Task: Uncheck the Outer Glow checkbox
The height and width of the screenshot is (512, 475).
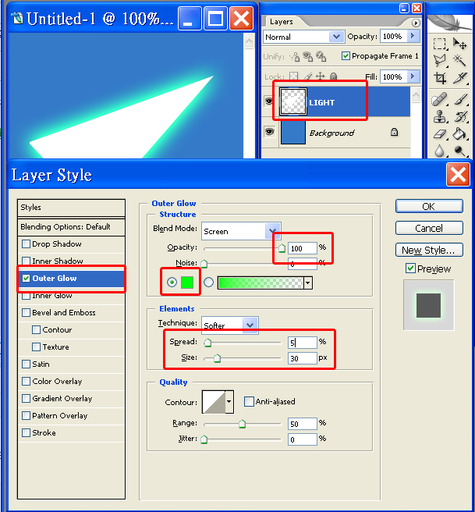Action: (x=26, y=278)
